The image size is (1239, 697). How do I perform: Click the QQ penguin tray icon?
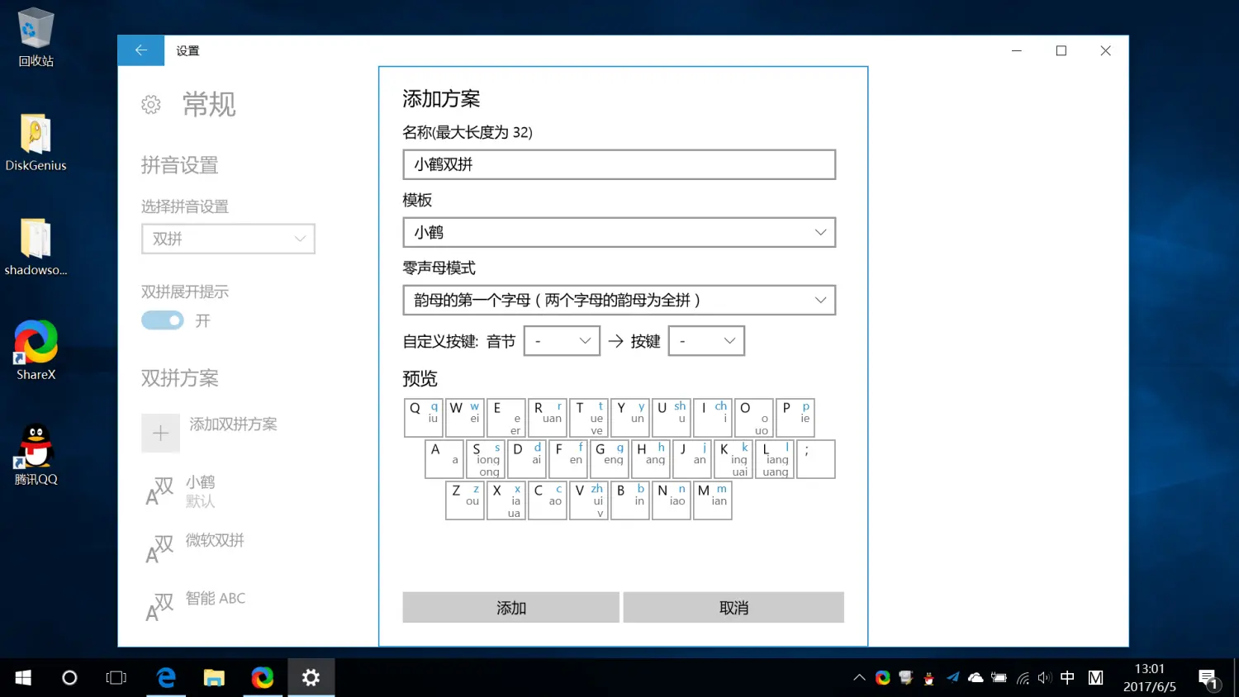929,678
